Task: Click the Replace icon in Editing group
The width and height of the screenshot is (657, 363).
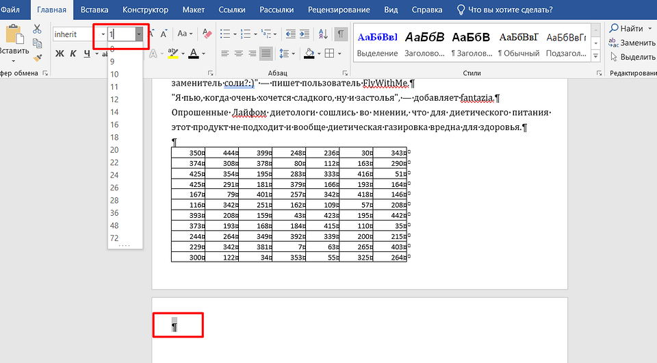Action: [613, 42]
